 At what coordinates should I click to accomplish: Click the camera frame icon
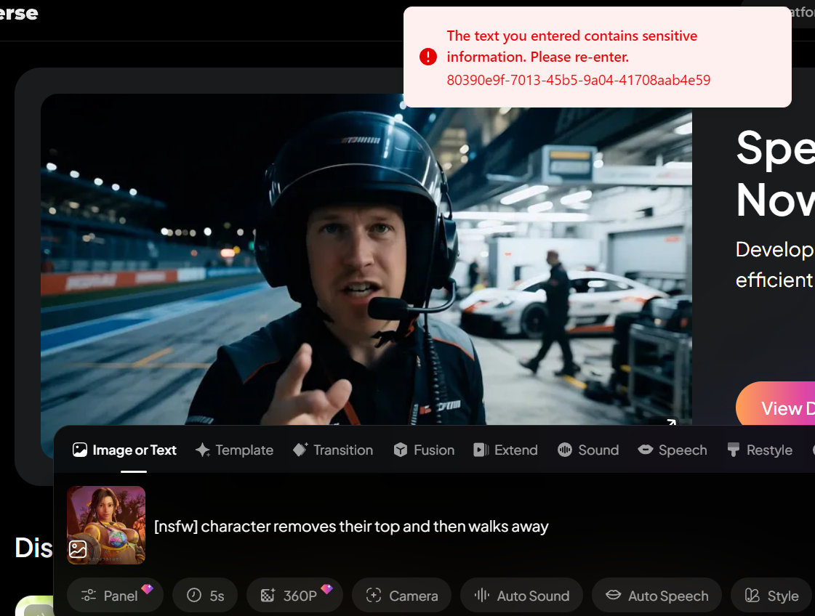(x=373, y=595)
